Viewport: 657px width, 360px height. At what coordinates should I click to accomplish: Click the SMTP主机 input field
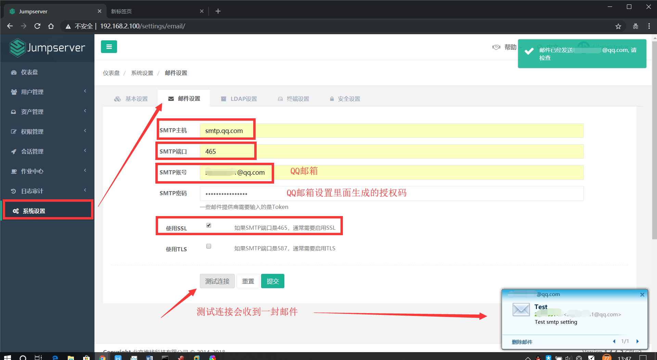[391, 131]
